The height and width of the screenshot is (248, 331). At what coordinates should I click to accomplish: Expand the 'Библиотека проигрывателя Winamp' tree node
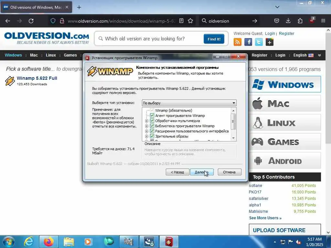pyautogui.click(x=146, y=126)
